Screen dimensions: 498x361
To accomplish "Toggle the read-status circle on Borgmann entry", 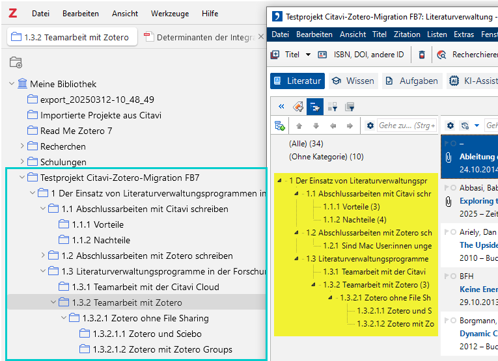I will [x=454, y=321].
